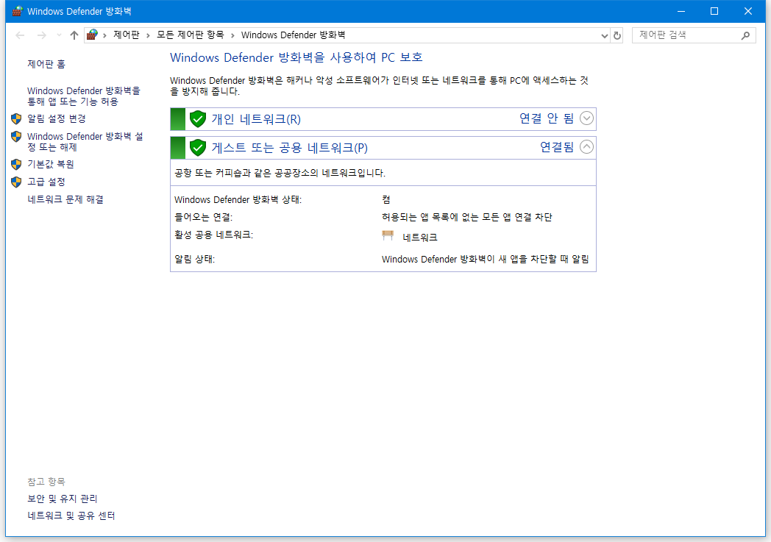Click the bench network icon beside 네트워크
Screen dimensions: 771x542
pyautogui.click(x=388, y=235)
